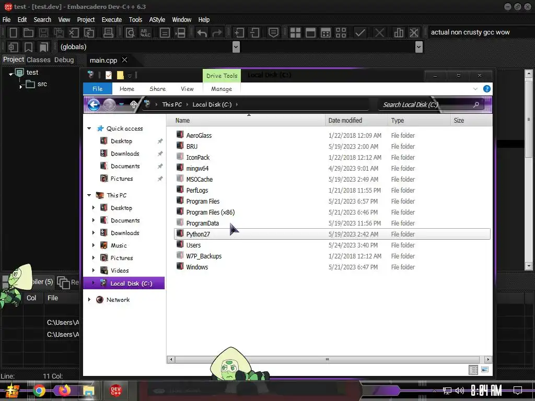The height and width of the screenshot is (401, 535).
Task: Click the Toggle Comment icon in Dev-C++ toolbar
Action: (273, 33)
